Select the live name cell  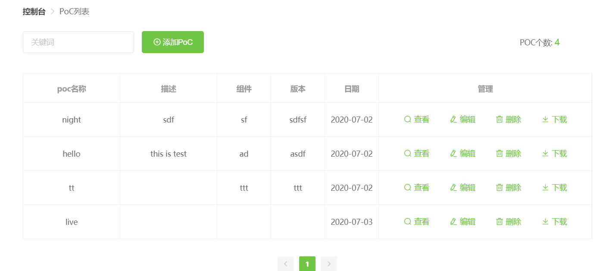(x=72, y=222)
